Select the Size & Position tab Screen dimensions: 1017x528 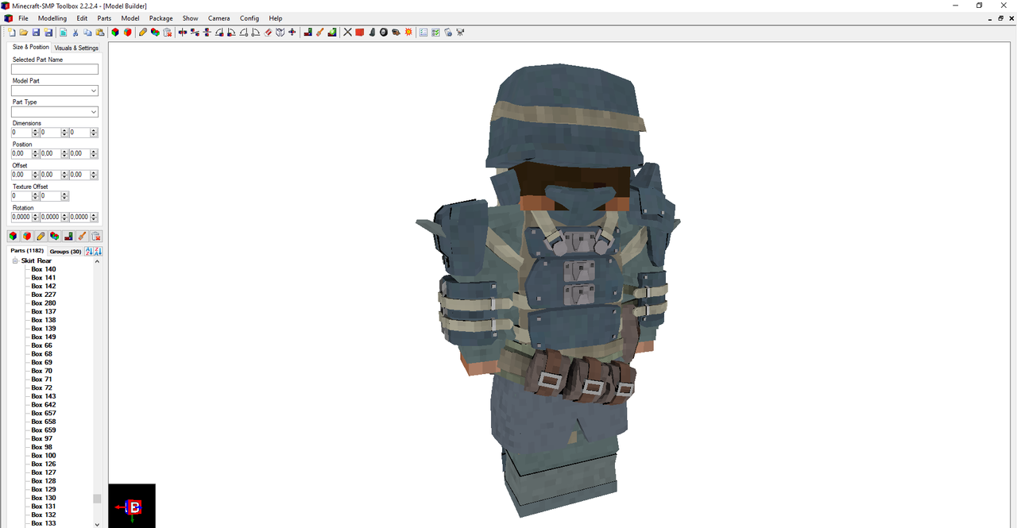pos(31,47)
